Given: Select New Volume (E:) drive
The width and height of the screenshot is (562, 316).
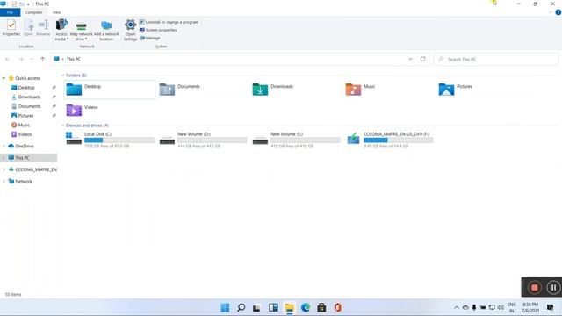Looking at the screenshot, I should pyautogui.click(x=296, y=140).
